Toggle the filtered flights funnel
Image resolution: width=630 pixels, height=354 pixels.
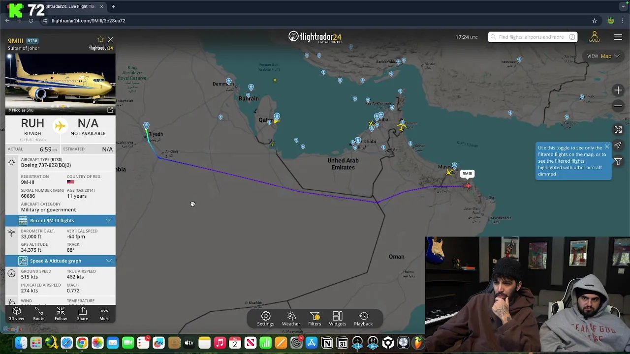[x=618, y=161]
